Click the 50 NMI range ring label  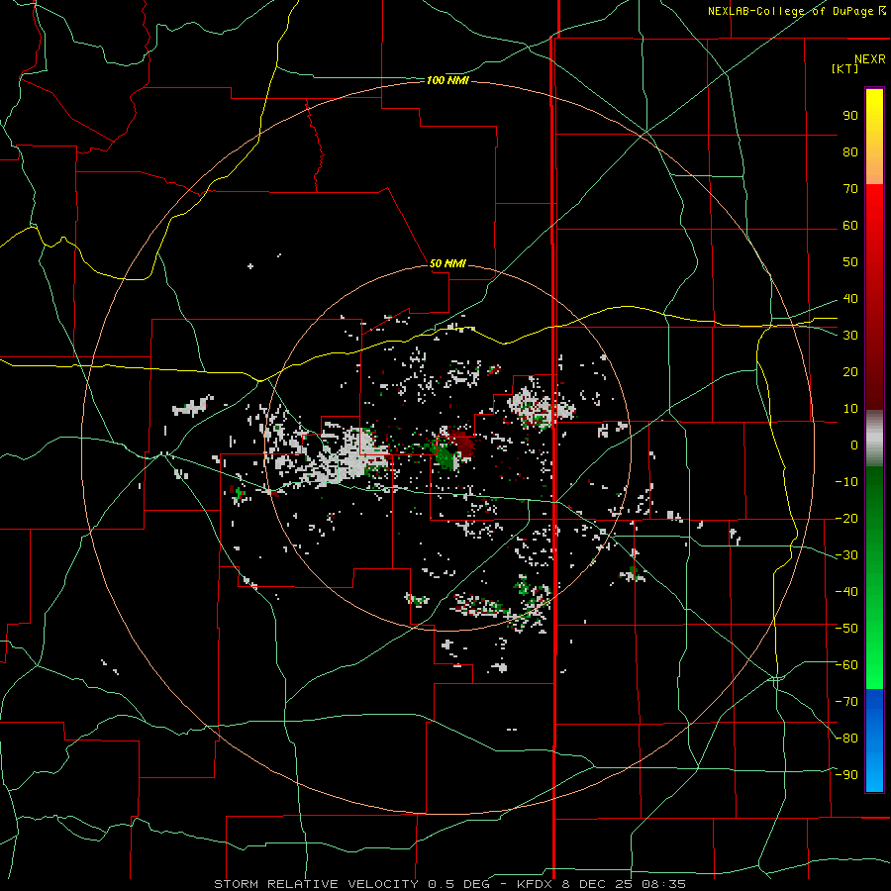447,263
